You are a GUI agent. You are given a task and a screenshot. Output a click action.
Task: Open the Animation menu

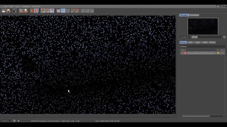point(36,6)
